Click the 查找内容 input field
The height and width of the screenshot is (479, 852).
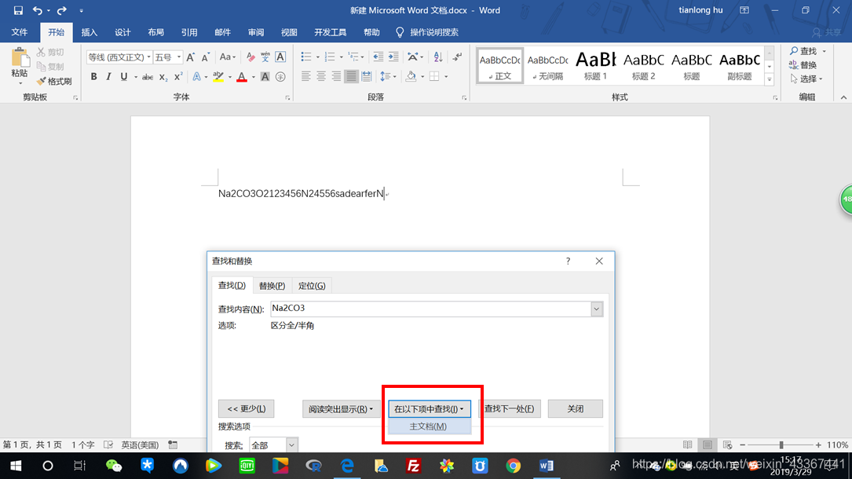(430, 309)
